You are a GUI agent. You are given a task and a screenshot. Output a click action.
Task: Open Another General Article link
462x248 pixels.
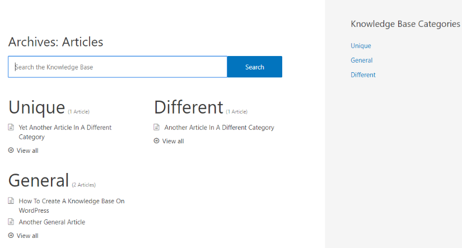(x=52, y=222)
